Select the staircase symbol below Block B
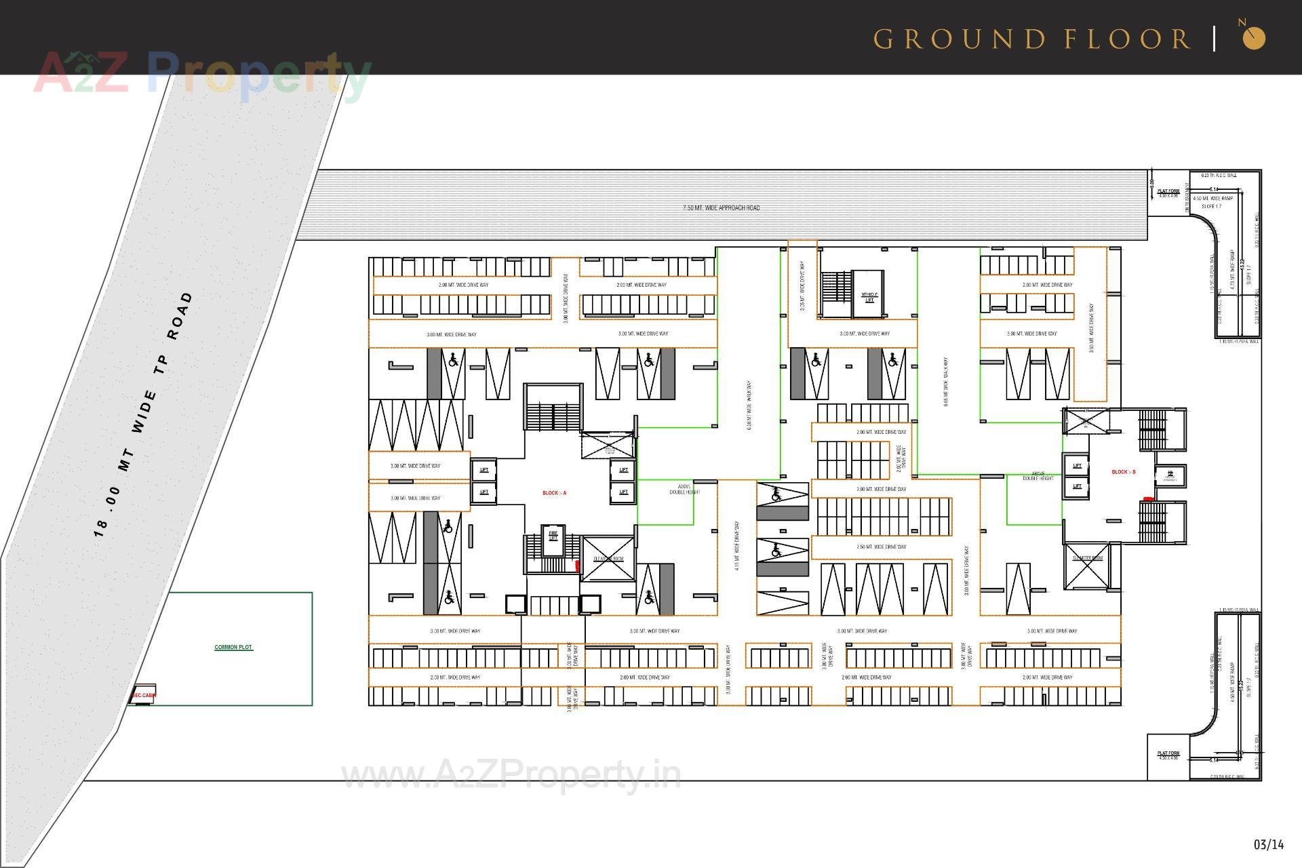The image size is (1302, 868). [x=1153, y=521]
